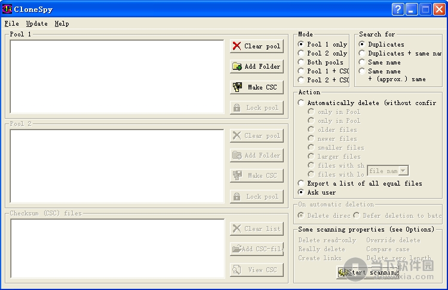Select newer files deletion option
Screen dimensions: 448x290
[x=333, y=138]
